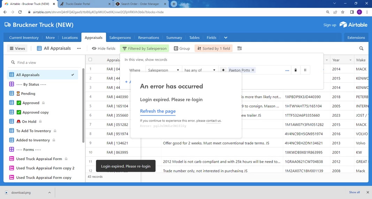Viewport: 372px width, 199px height.
Task: Click the Airtable logo
Action: coord(354,25)
